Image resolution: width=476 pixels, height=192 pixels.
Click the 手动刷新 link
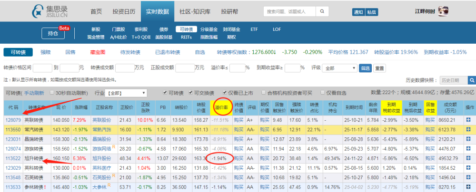[x=34, y=93]
